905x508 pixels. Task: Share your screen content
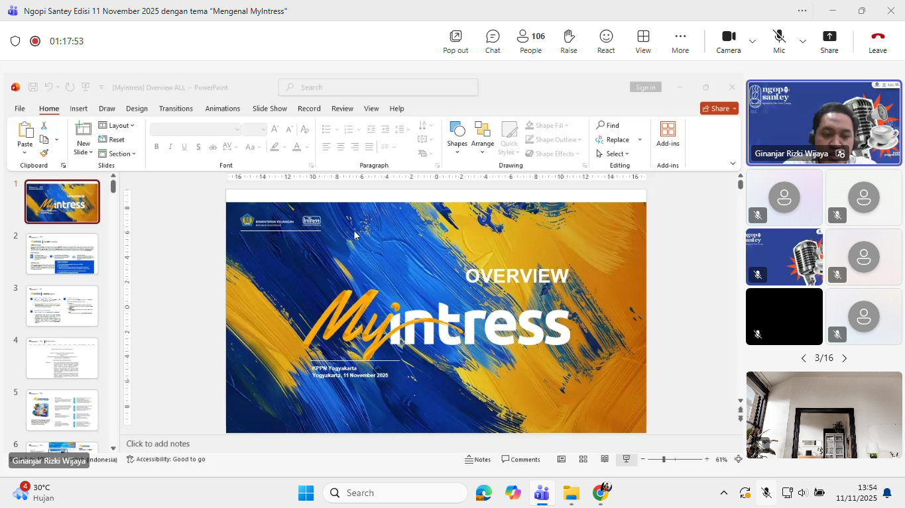829,41
